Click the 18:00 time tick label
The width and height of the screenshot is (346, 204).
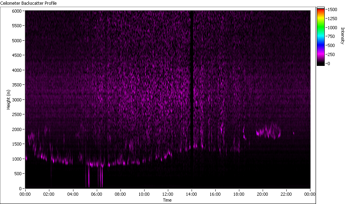pos(239,194)
